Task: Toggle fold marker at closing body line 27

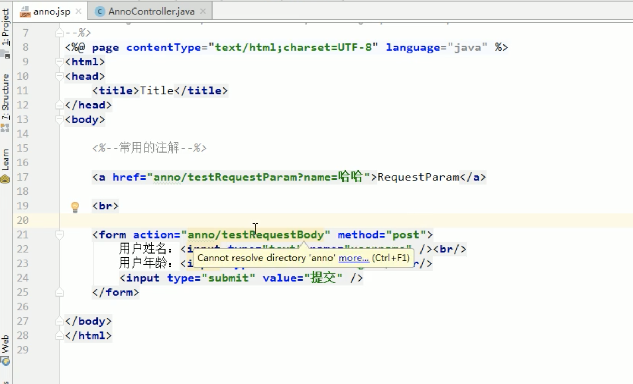Action: click(x=59, y=321)
